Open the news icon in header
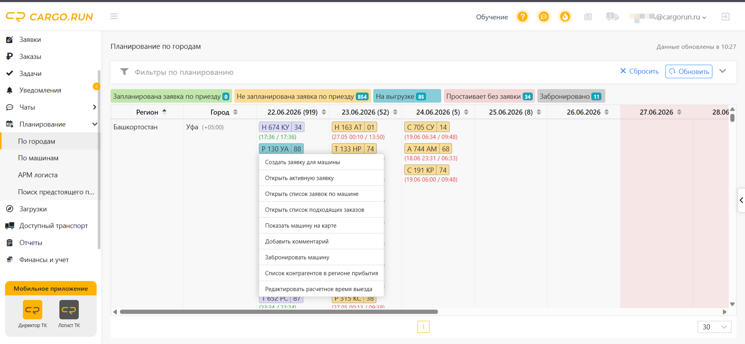745x344 pixels. (588, 17)
